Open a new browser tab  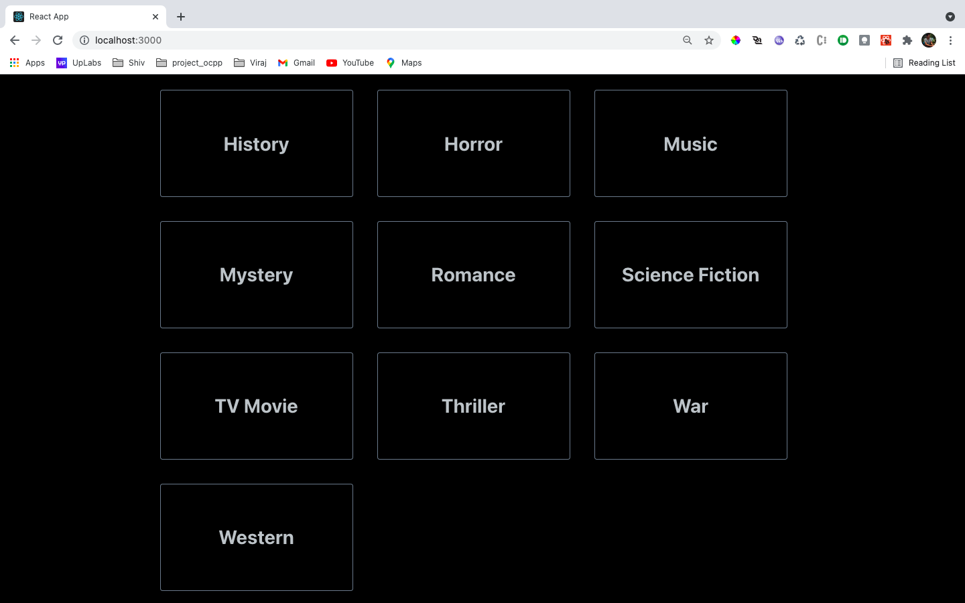pos(180,16)
